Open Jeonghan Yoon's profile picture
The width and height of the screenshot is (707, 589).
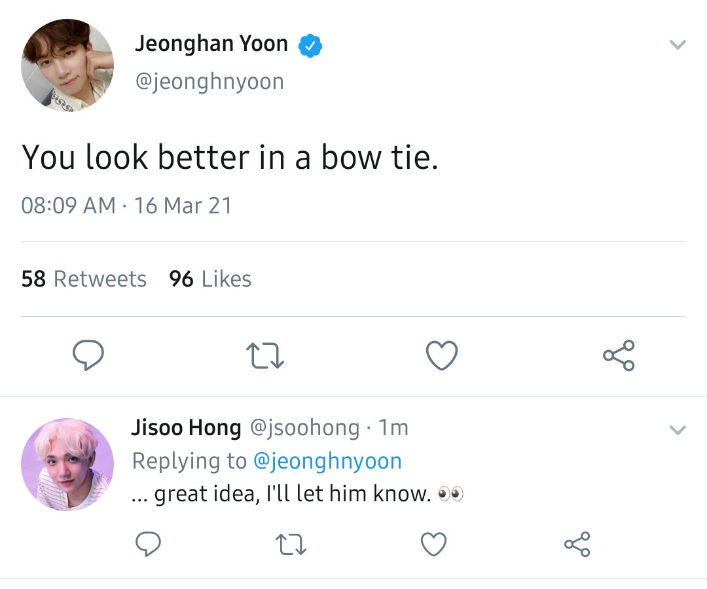click(67, 65)
